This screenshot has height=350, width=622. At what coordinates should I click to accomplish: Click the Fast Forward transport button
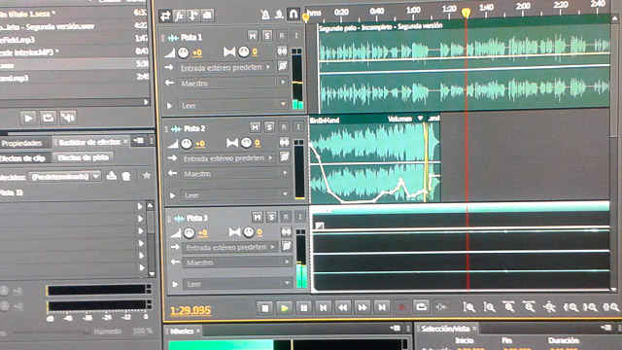click(x=363, y=307)
